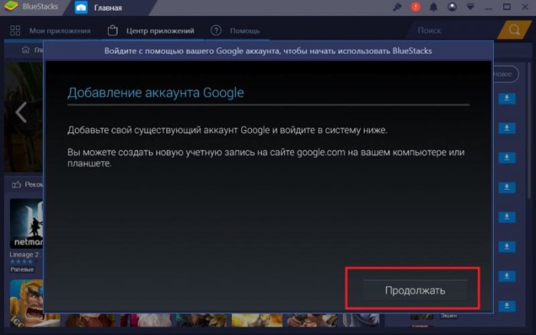
Task: Open the Мои приложения tab
Action: pyautogui.click(x=60, y=31)
